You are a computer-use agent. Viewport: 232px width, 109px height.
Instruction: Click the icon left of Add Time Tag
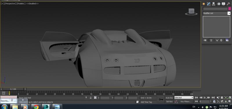(x=137, y=102)
